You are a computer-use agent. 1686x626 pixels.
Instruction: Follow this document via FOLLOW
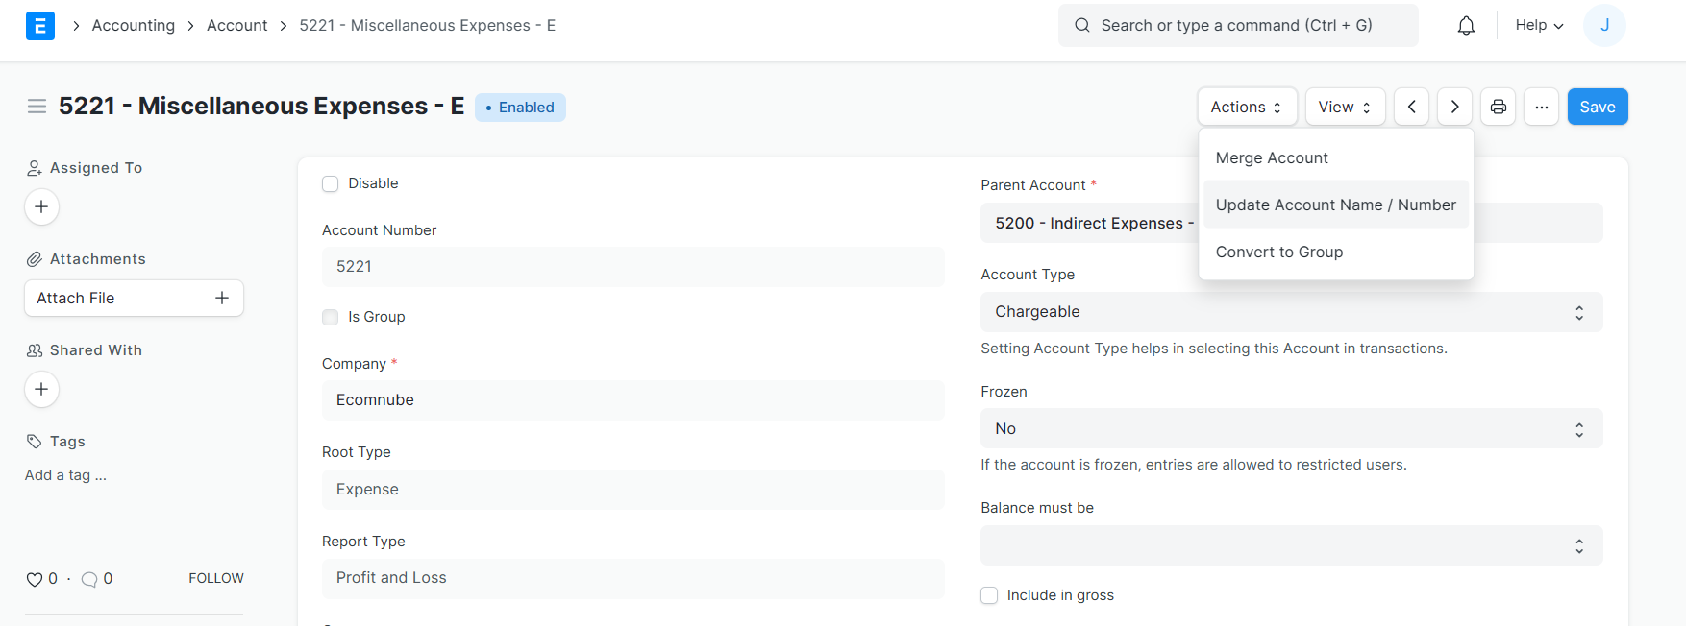216,578
